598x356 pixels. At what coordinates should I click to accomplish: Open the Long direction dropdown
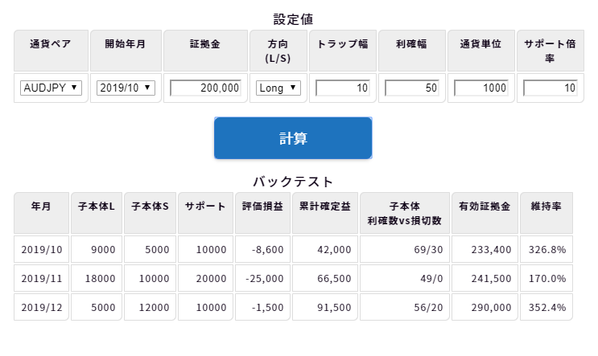click(278, 88)
